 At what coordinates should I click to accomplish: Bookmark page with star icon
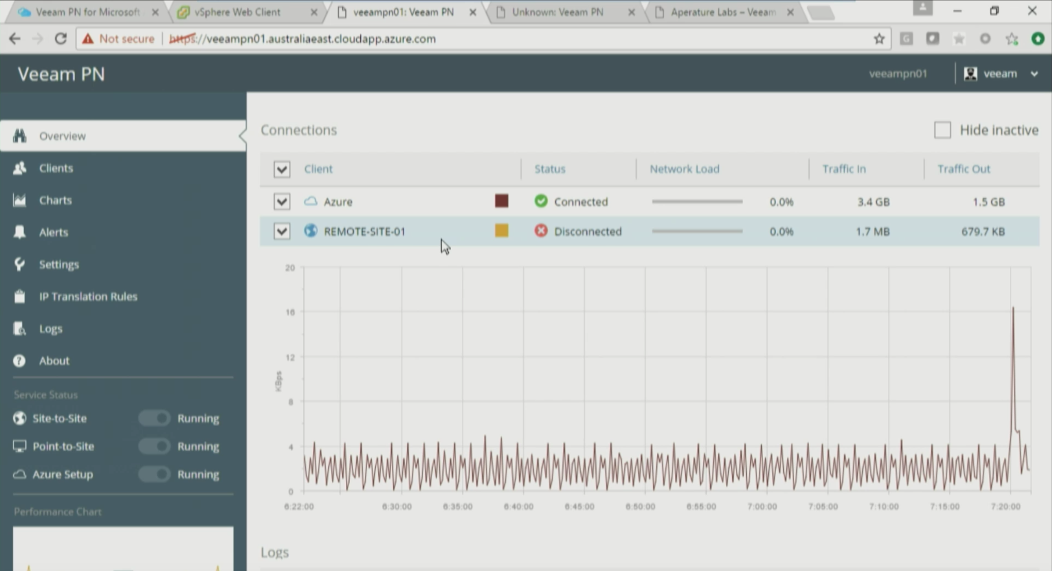(x=879, y=39)
